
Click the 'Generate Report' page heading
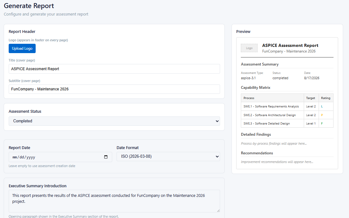click(29, 6)
